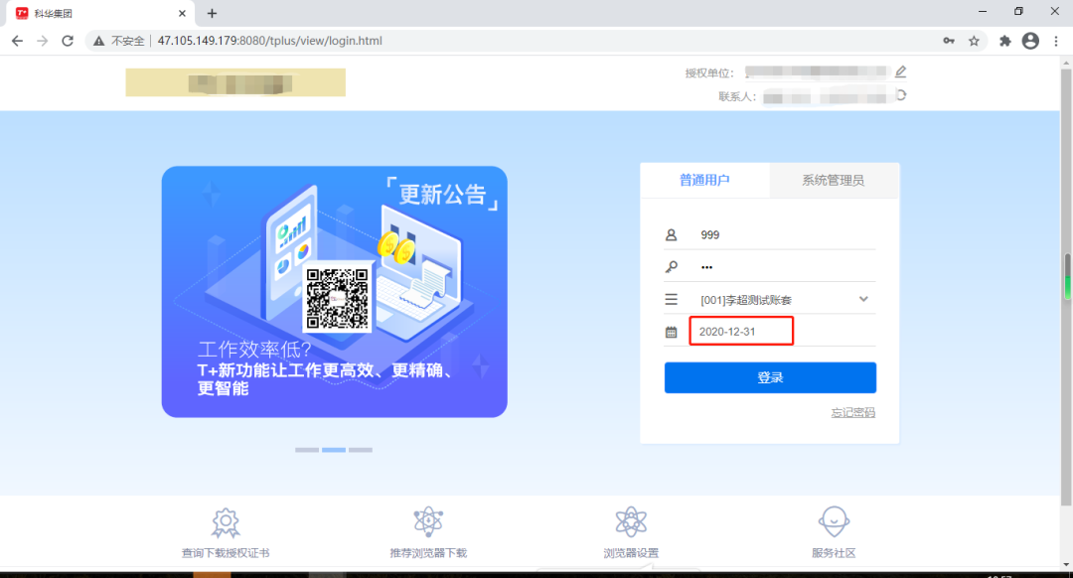
Task: Switch to 系统管理员 tab
Action: (834, 181)
